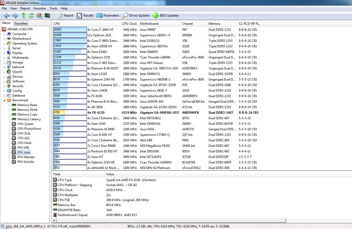The height and width of the screenshot is (229, 352).
Task: Sort by the CL-RCD-RP-R... column header
Action: coord(249,24)
